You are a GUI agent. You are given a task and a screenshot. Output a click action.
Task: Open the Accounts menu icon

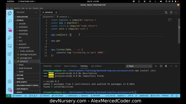pos(10,81)
